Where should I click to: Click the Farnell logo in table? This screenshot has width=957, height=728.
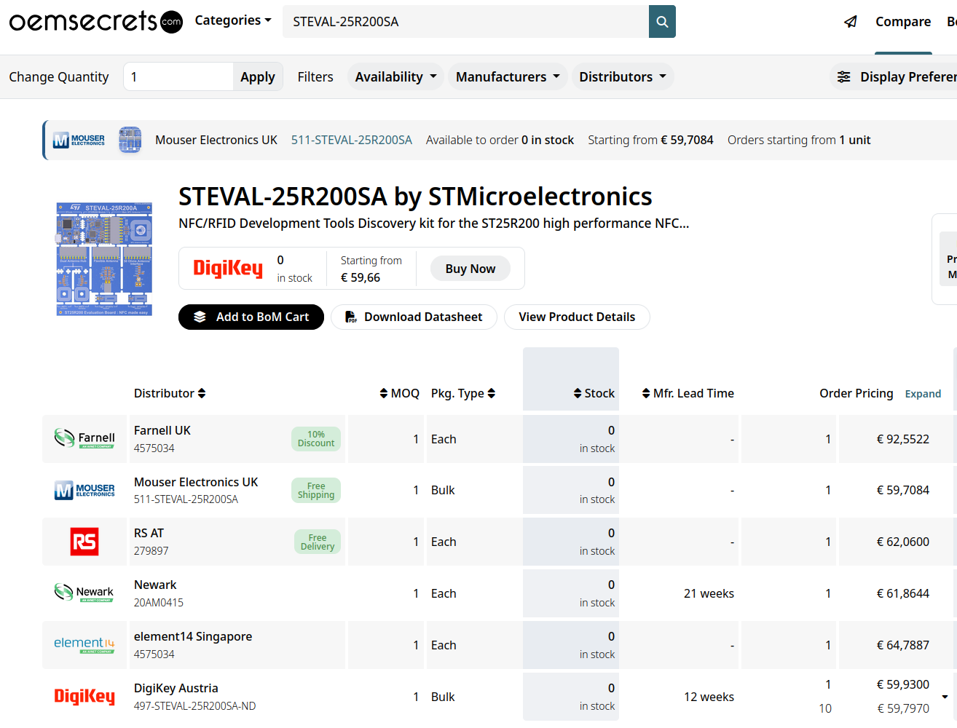pos(84,439)
